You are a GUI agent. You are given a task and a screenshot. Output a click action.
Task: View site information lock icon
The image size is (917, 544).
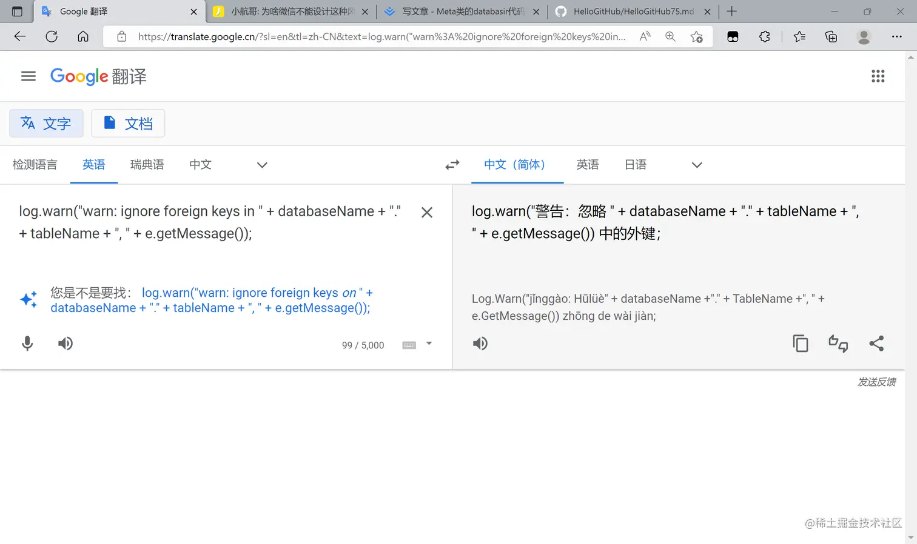coord(122,36)
